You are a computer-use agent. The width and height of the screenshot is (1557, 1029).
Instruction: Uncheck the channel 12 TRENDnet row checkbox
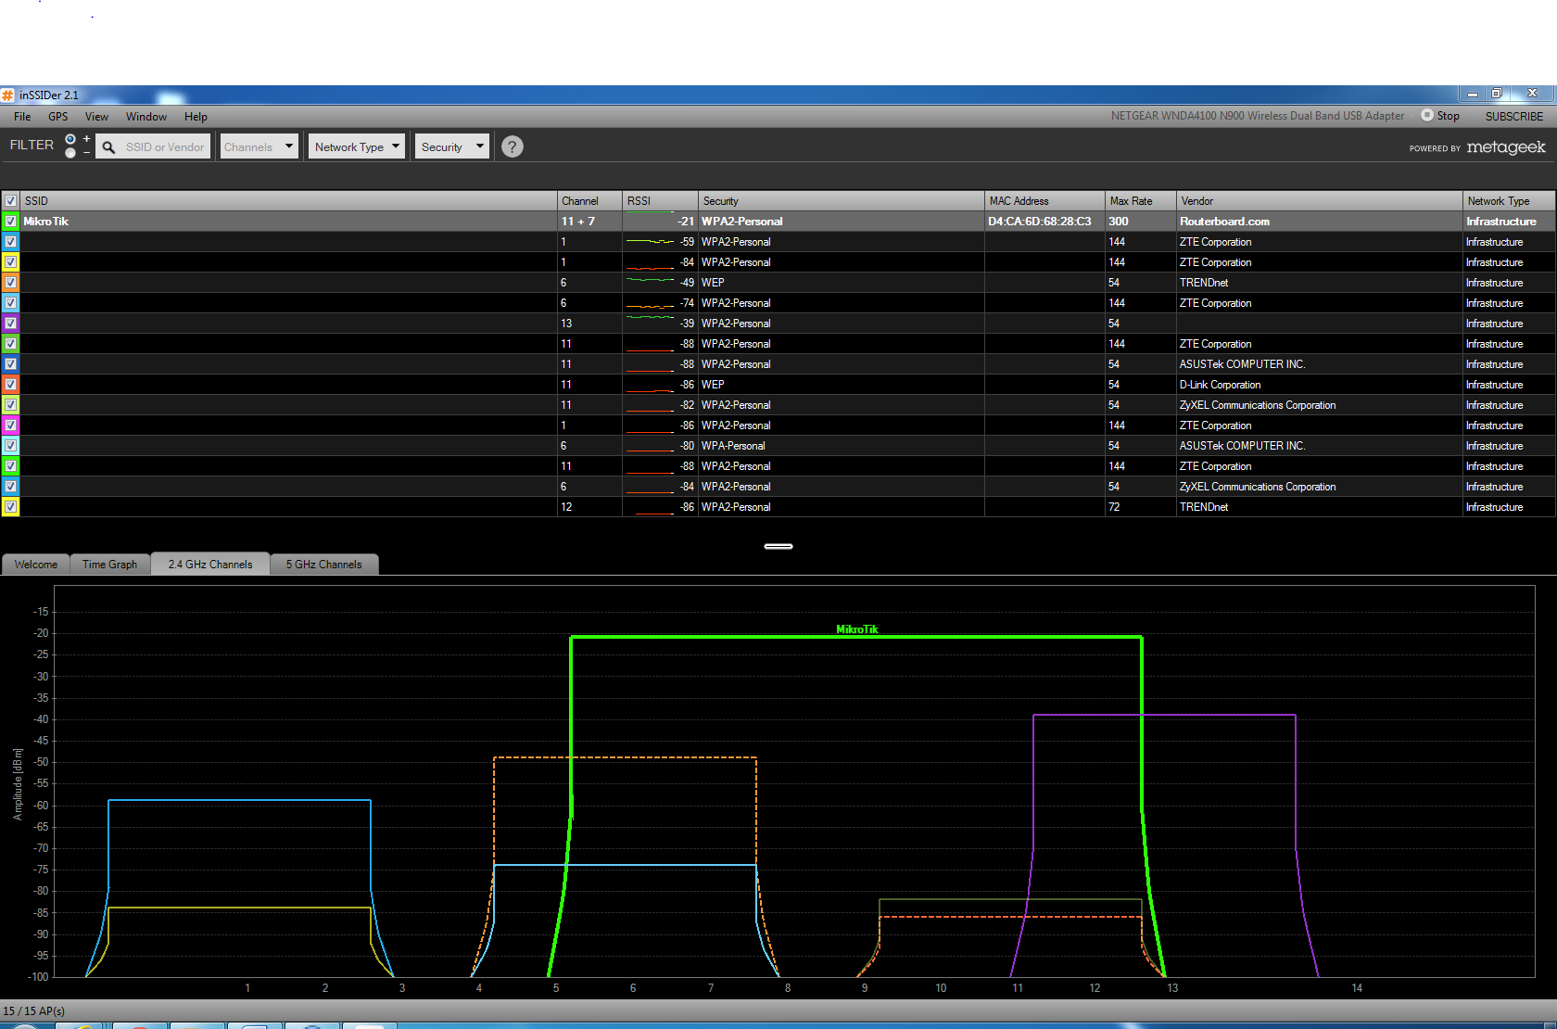[10, 506]
